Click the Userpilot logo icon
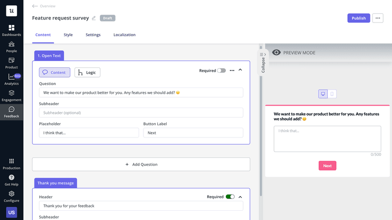 coord(11,11)
